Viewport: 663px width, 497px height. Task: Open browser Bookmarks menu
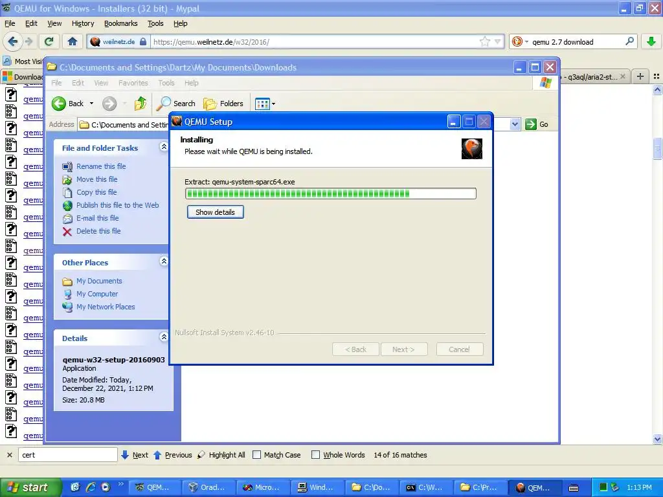(x=121, y=23)
